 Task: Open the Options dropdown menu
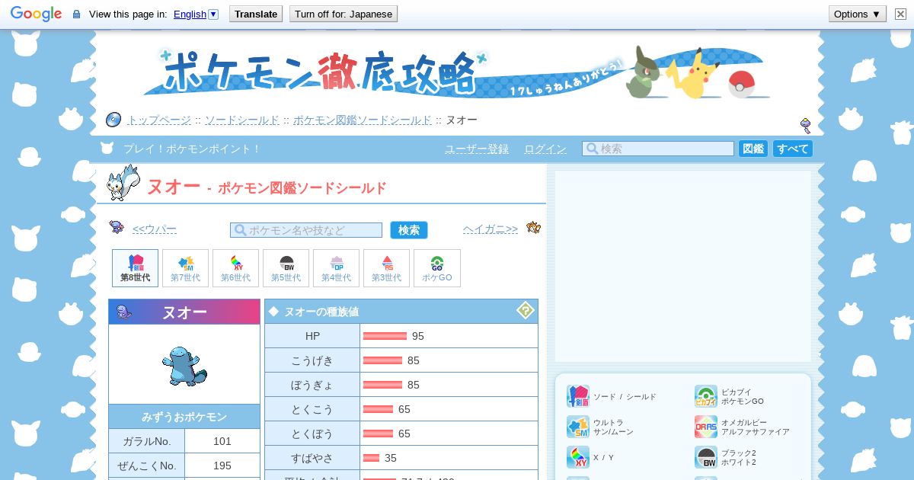pyautogui.click(x=858, y=14)
